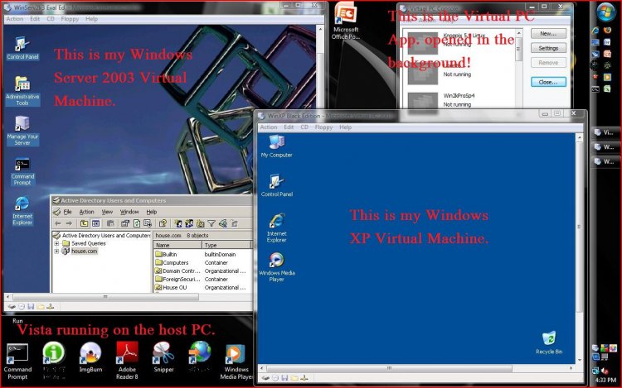Click Vista Start orb
Image resolution: width=622 pixels, height=388 pixels.
[605, 12]
